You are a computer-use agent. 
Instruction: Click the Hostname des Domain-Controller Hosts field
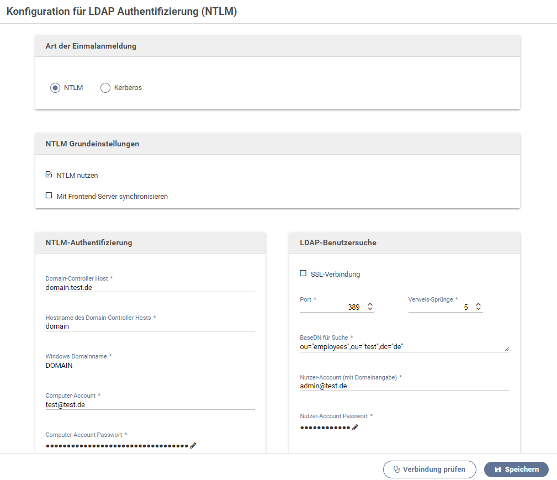pos(150,326)
